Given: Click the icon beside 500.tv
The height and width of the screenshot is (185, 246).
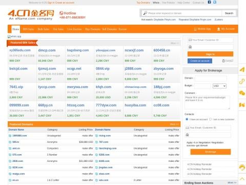Looking at the screenshot, I should 10,142.
